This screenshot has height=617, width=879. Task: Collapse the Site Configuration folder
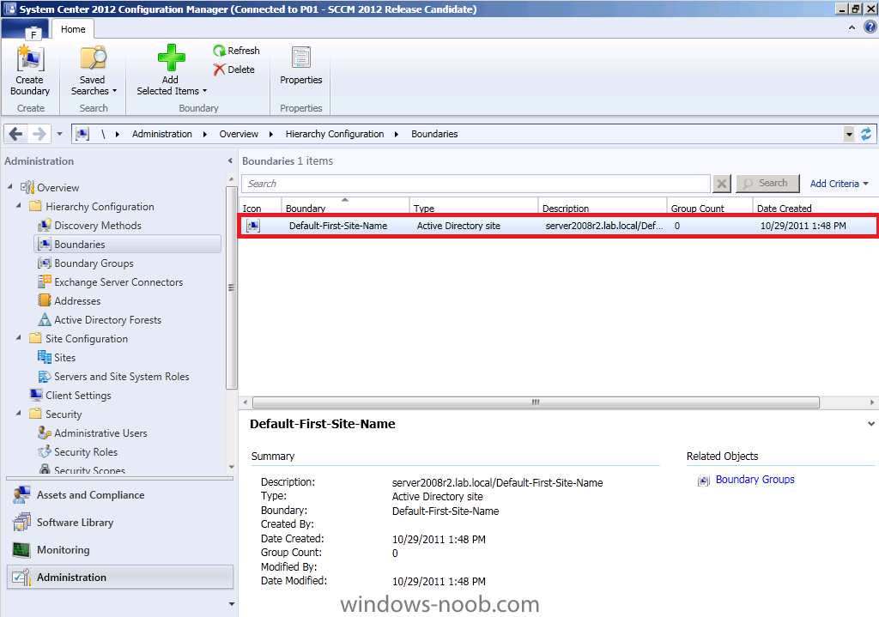point(19,337)
